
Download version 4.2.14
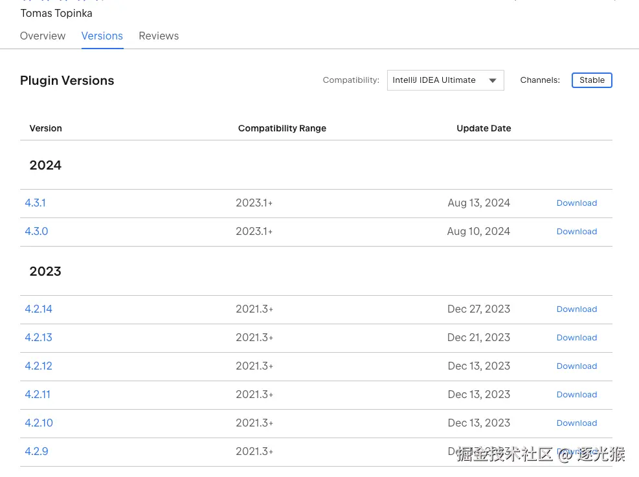(577, 309)
